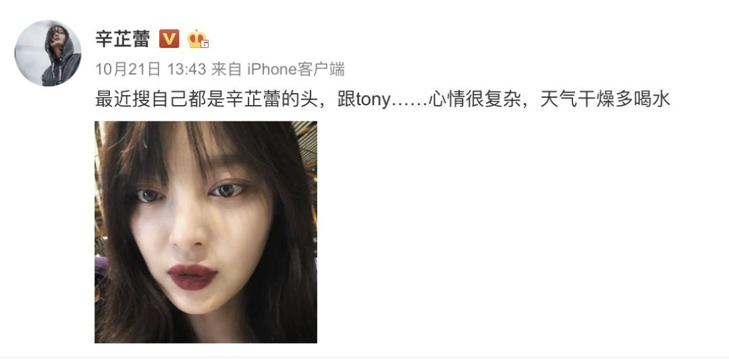Click the dark red lips in the photo
729x362 pixels.
tap(192, 276)
